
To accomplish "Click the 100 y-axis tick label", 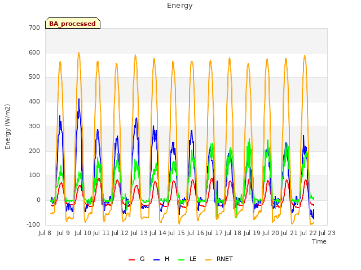I will click(34, 175).
